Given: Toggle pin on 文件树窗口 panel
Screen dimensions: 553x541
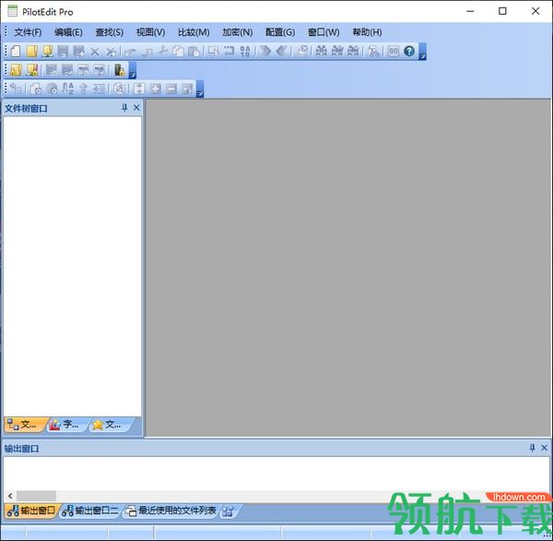Looking at the screenshot, I should coord(124,108).
